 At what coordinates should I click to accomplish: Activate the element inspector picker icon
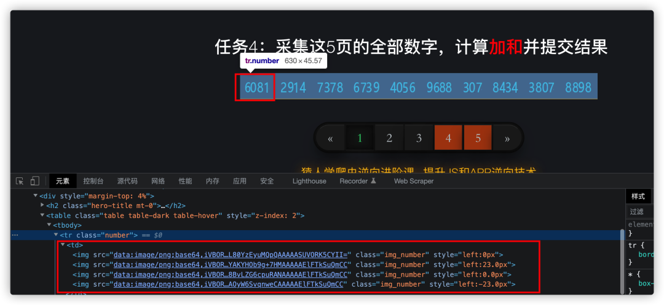(20, 181)
